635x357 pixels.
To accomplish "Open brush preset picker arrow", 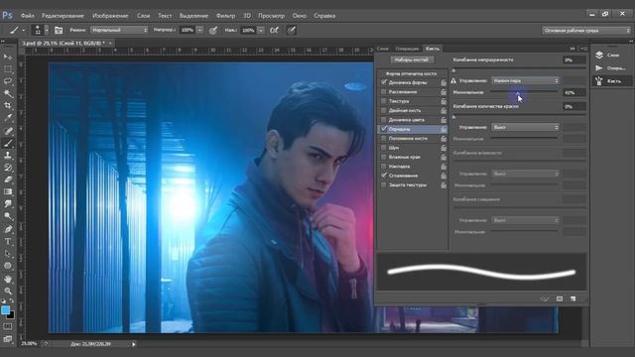I will click(47, 30).
